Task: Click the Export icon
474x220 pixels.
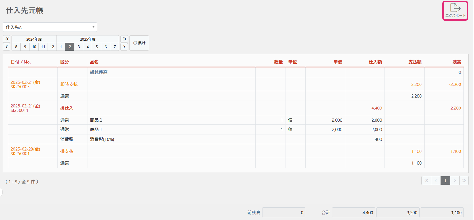Action: (455, 10)
